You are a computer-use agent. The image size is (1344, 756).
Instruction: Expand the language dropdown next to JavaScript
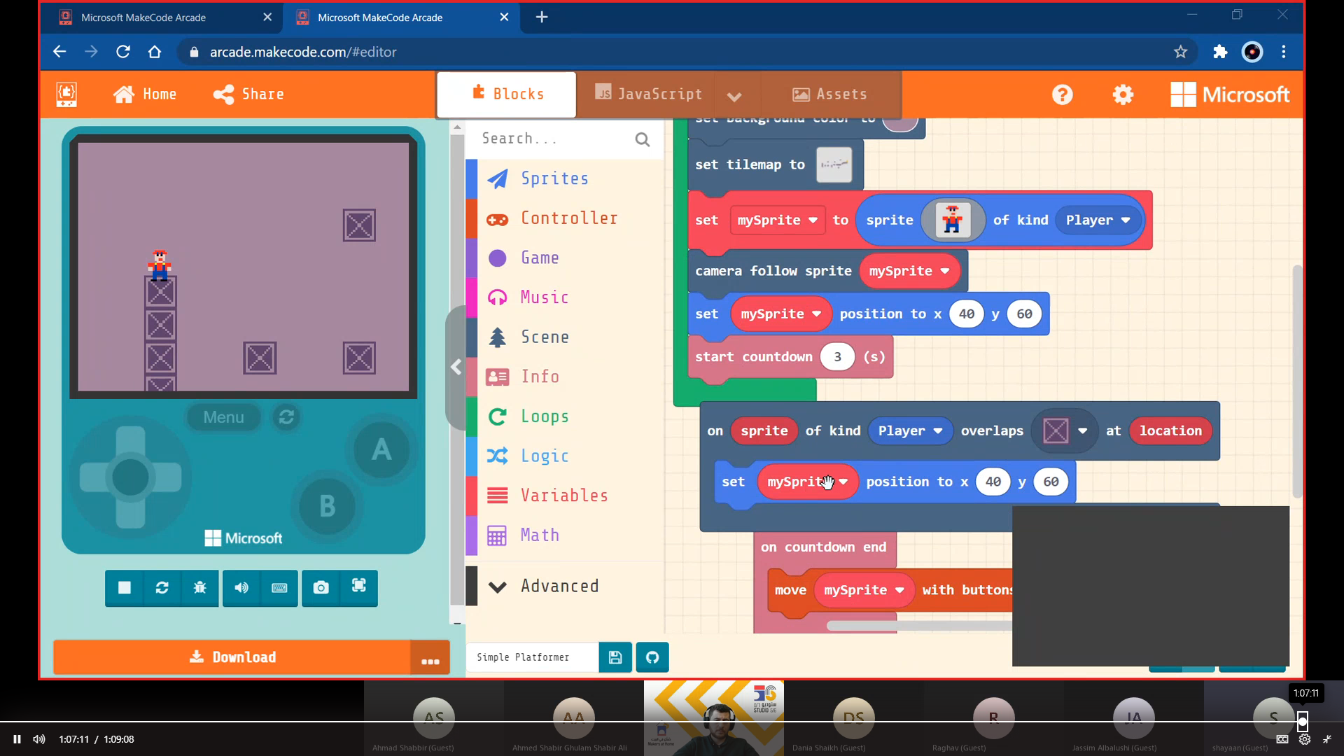(734, 96)
